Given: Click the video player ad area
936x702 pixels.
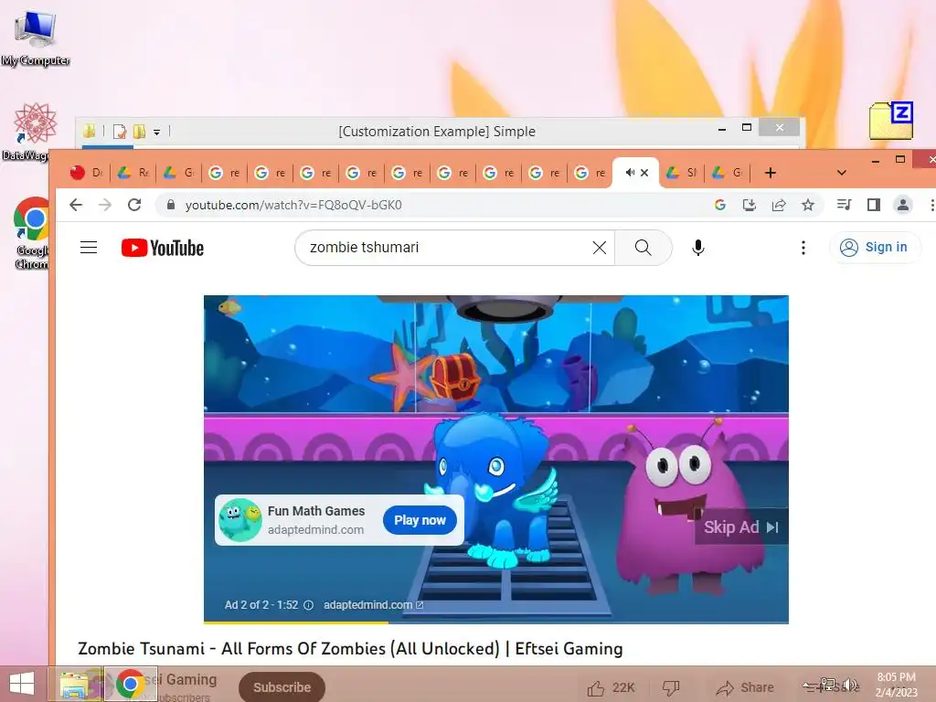Looking at the screenshot, I should click(496, 460).
